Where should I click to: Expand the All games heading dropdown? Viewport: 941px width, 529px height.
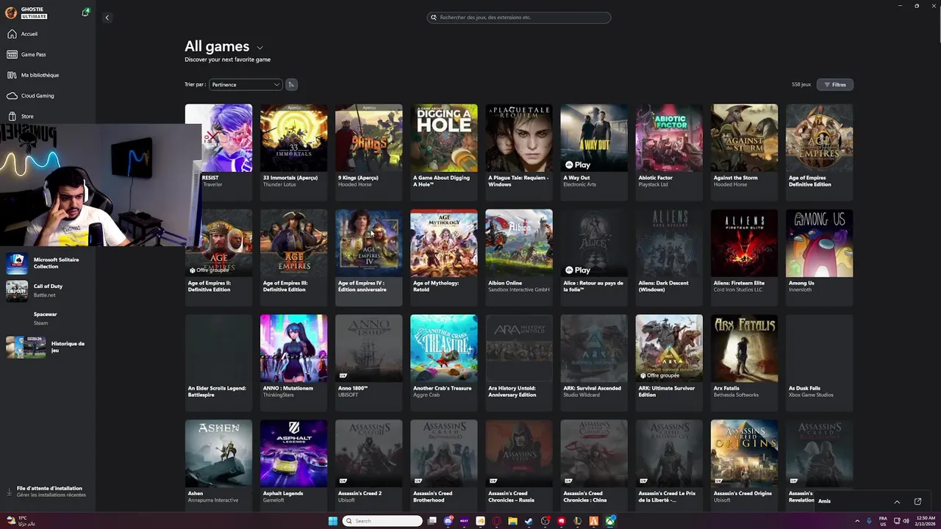(260, 48)
